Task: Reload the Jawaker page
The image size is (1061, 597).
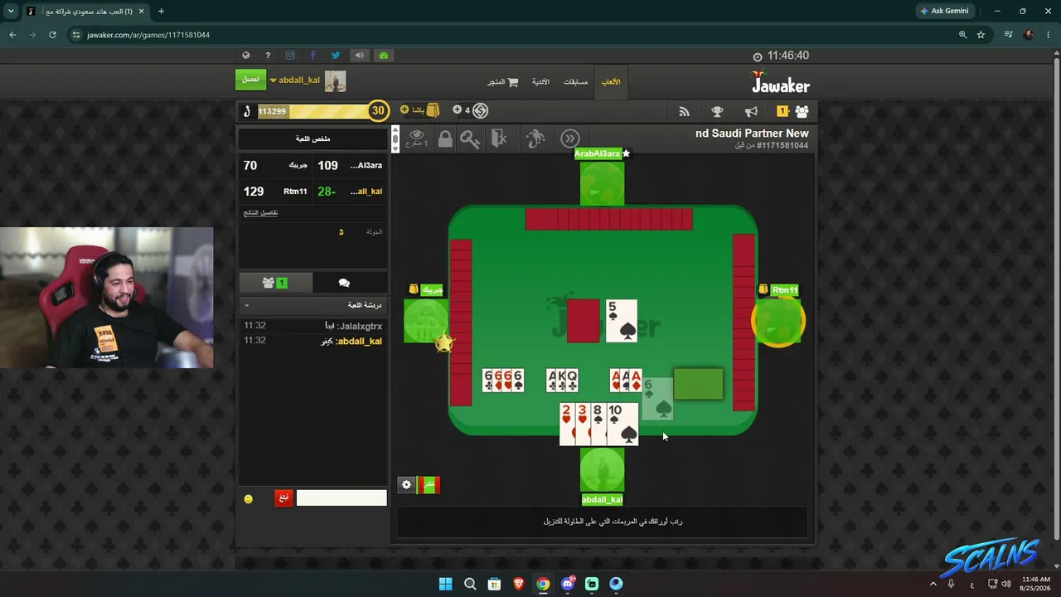Action: (52, 35)
